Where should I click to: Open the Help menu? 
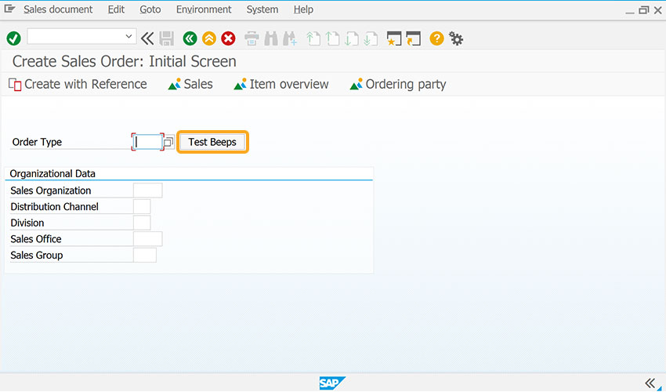(x=303, y=9)
